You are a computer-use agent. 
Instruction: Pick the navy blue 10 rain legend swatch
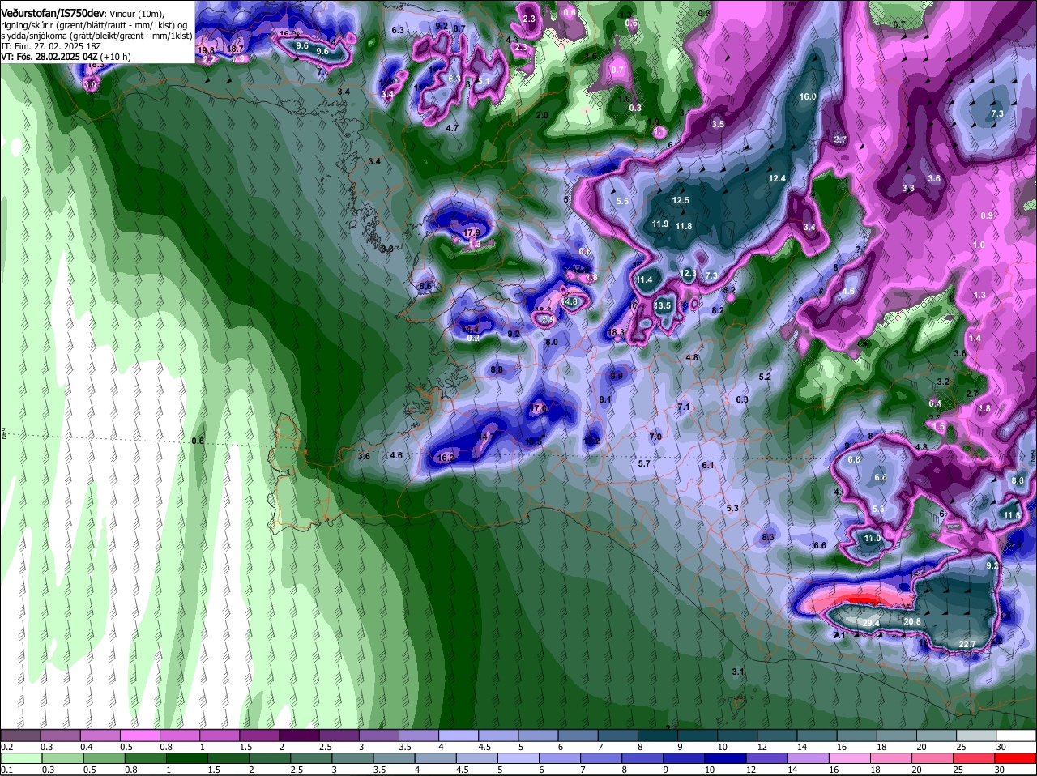click(x=726, y=757)
